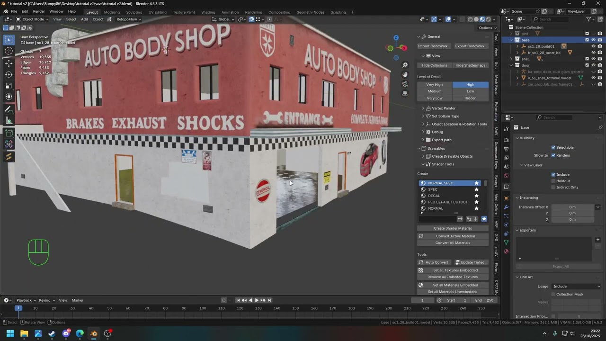
Task: Enable the Holdout checkbox
Action: point(553,181)
